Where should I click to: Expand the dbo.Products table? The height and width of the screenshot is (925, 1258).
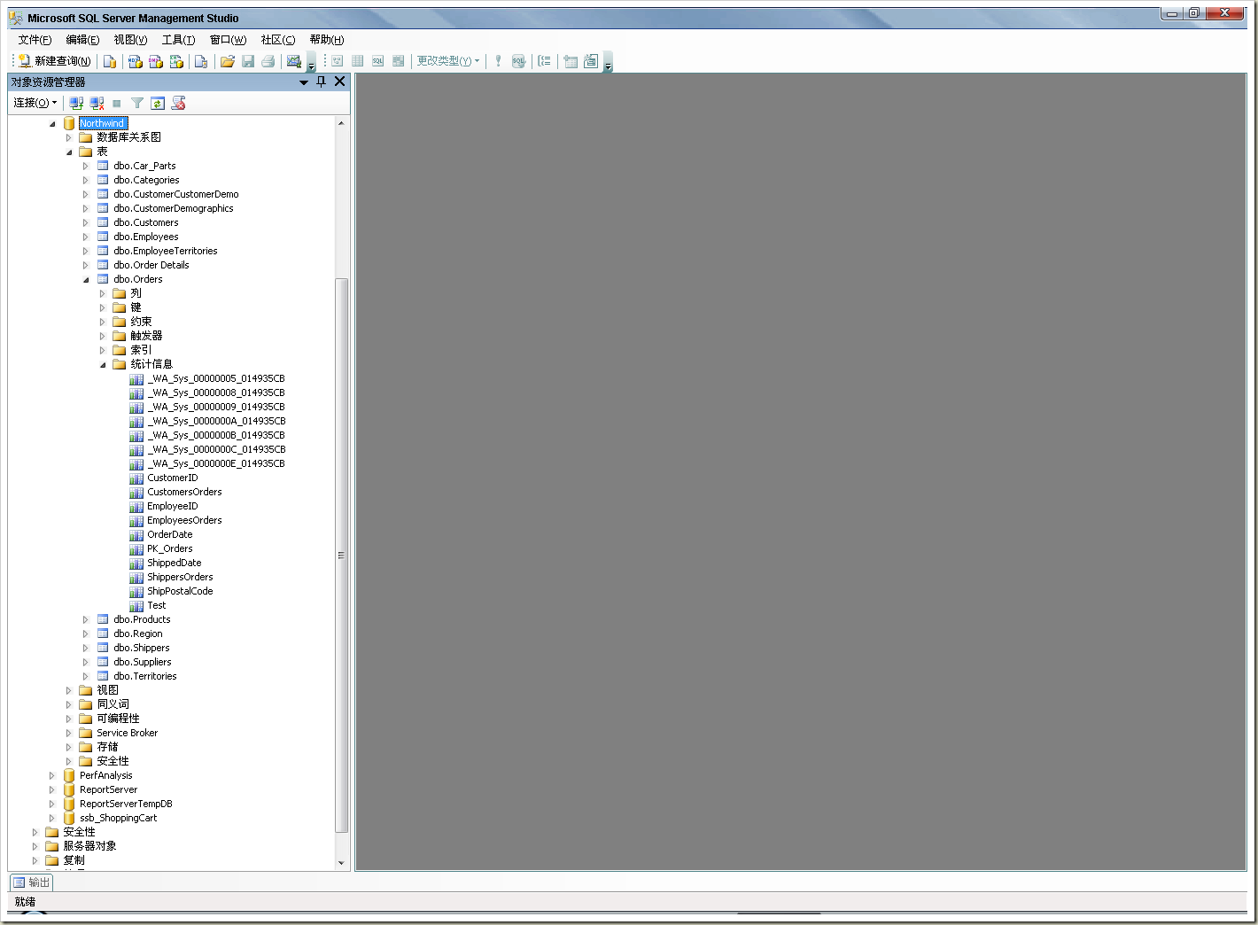[86, 619]
